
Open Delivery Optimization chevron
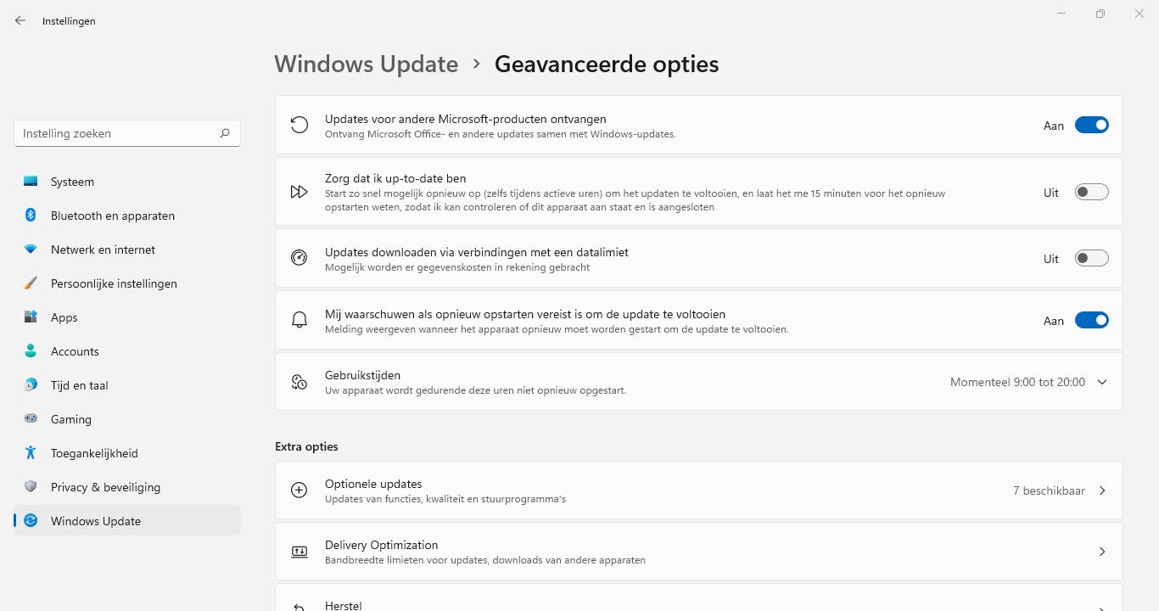point(1101,552)
